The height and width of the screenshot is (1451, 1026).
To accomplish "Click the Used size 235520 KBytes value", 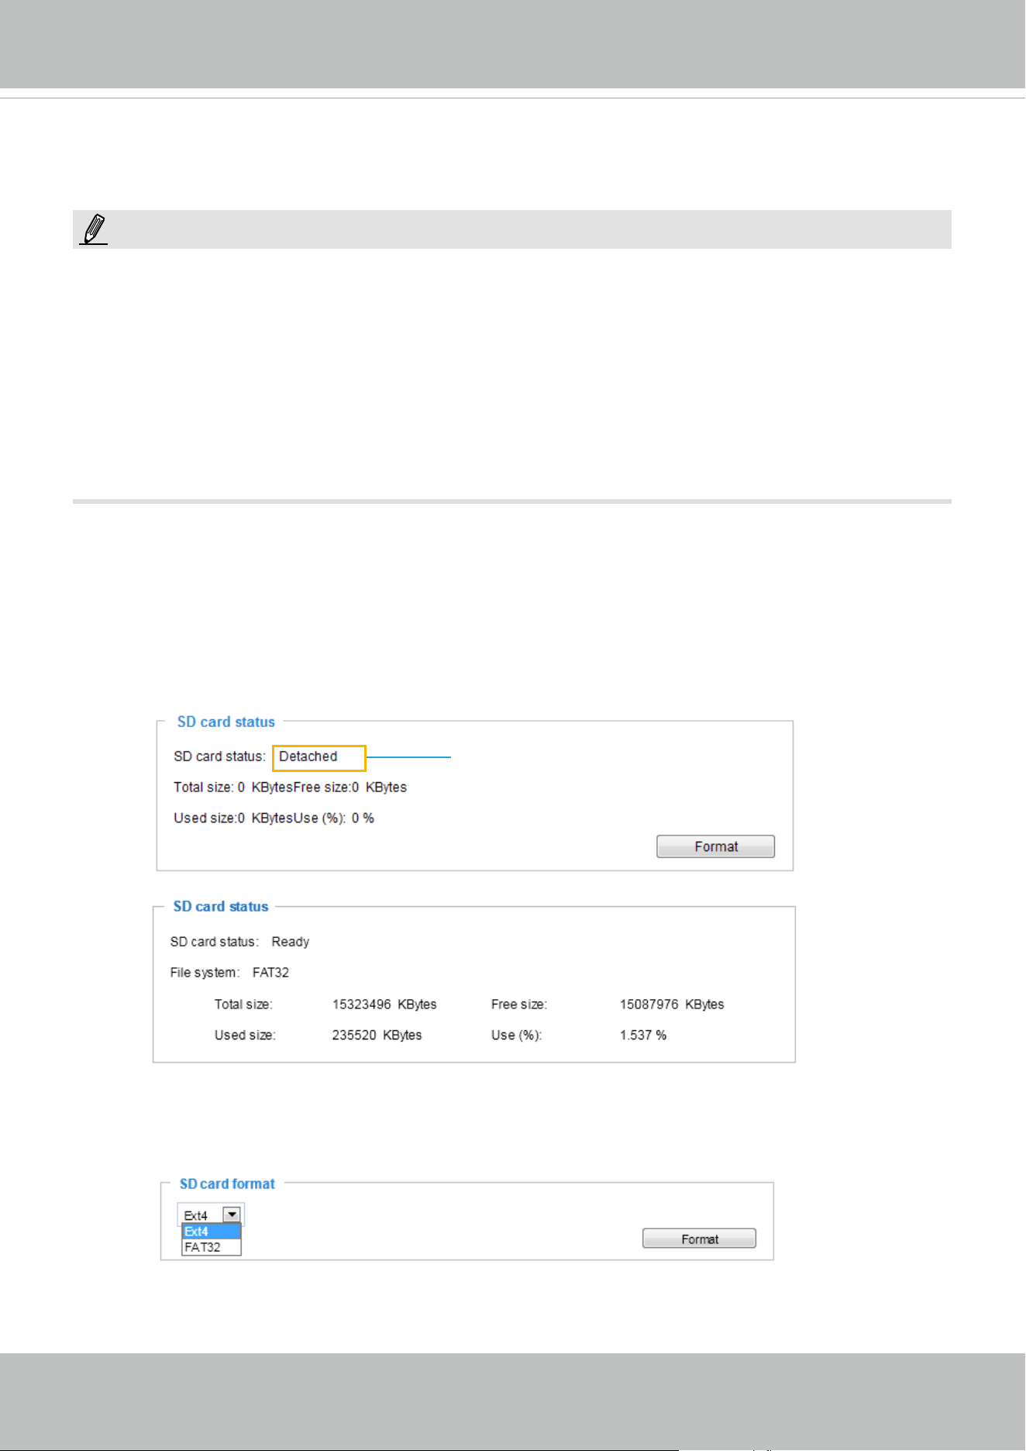I will [377, 1036].
